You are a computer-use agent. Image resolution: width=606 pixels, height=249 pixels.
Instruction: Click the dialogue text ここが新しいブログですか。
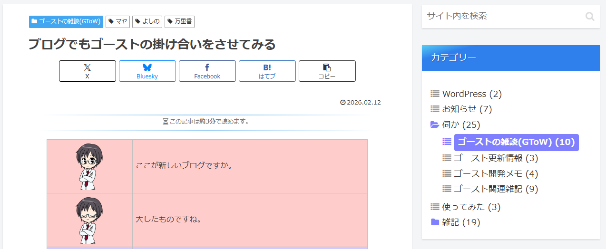[x=184, y=166]
